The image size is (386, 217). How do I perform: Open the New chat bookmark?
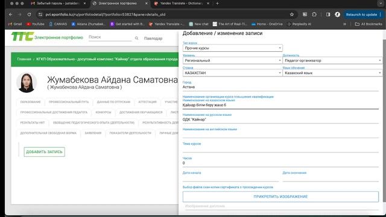click(198, 24)
